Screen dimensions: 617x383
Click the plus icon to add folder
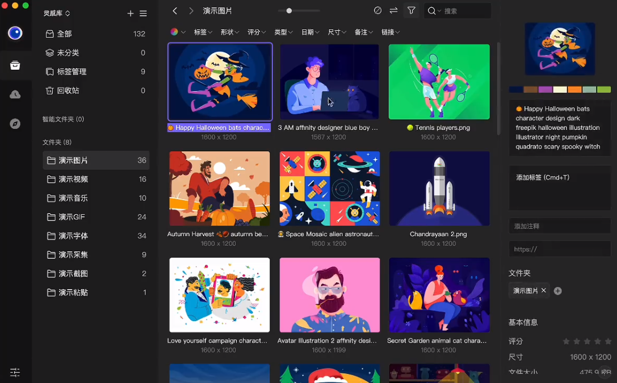click(x=130, y=13)
